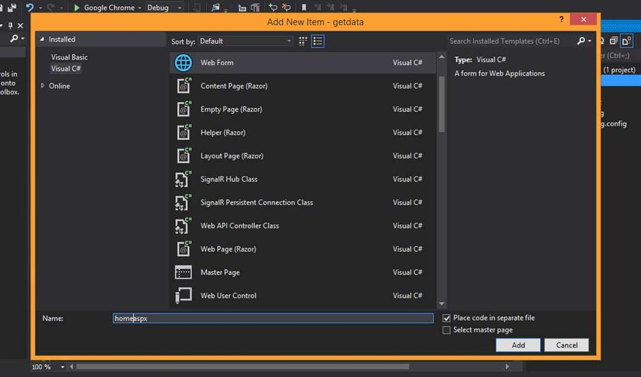Collapse the Installed templates node

click(42, 39)
